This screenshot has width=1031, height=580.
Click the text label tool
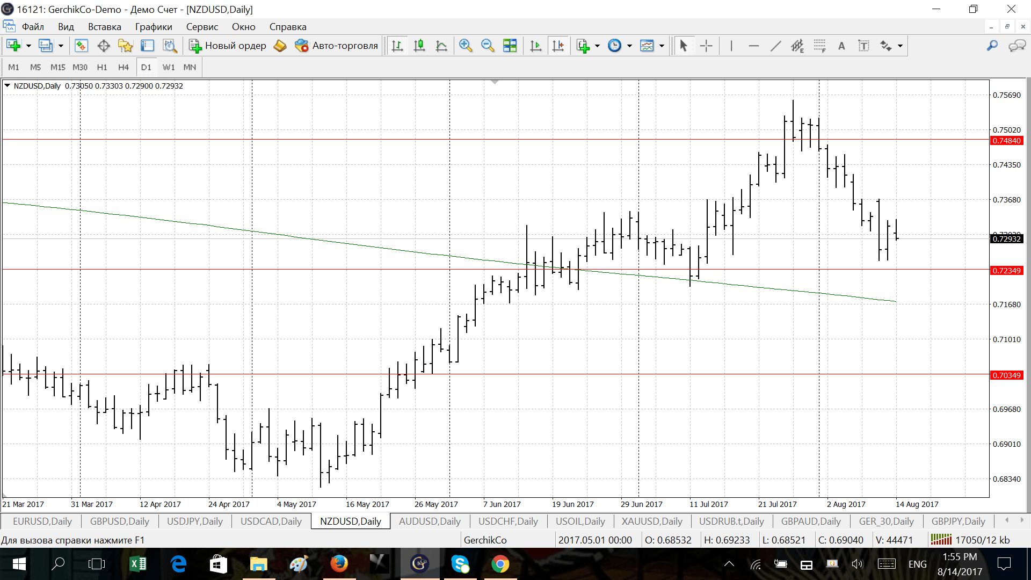841,46
